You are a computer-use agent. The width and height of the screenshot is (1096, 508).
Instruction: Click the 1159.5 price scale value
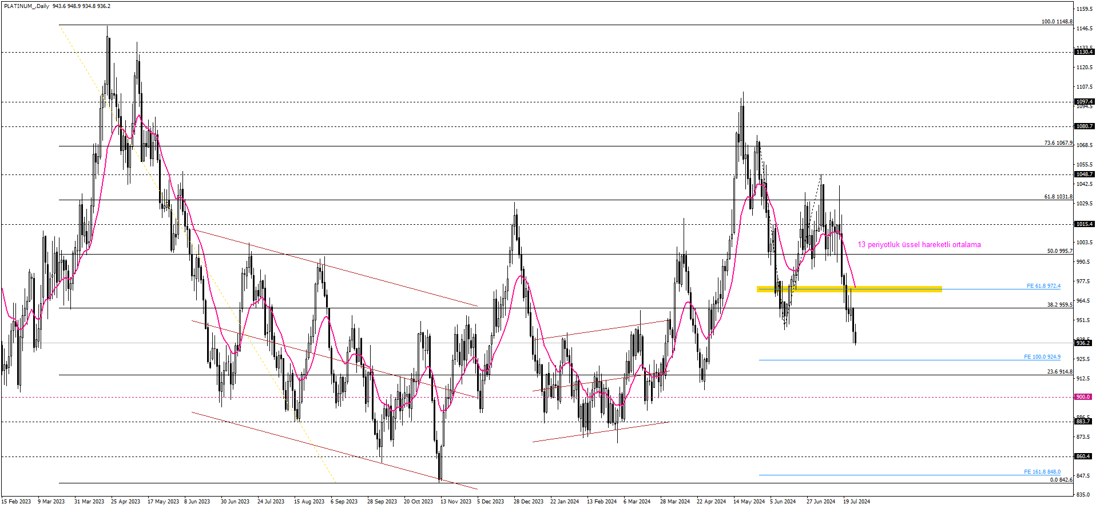[x=1085, y=9]
